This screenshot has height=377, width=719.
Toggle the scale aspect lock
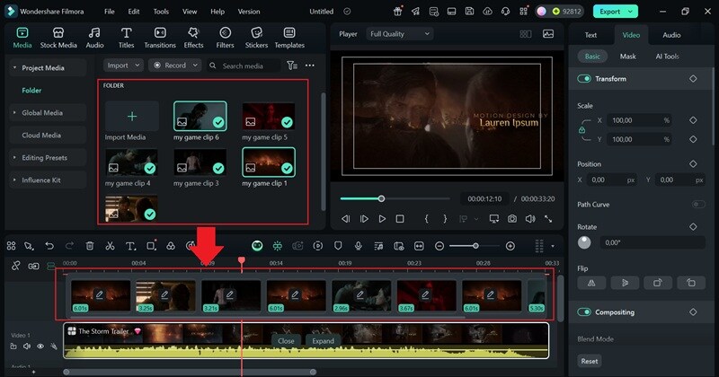tap(581, 129)
